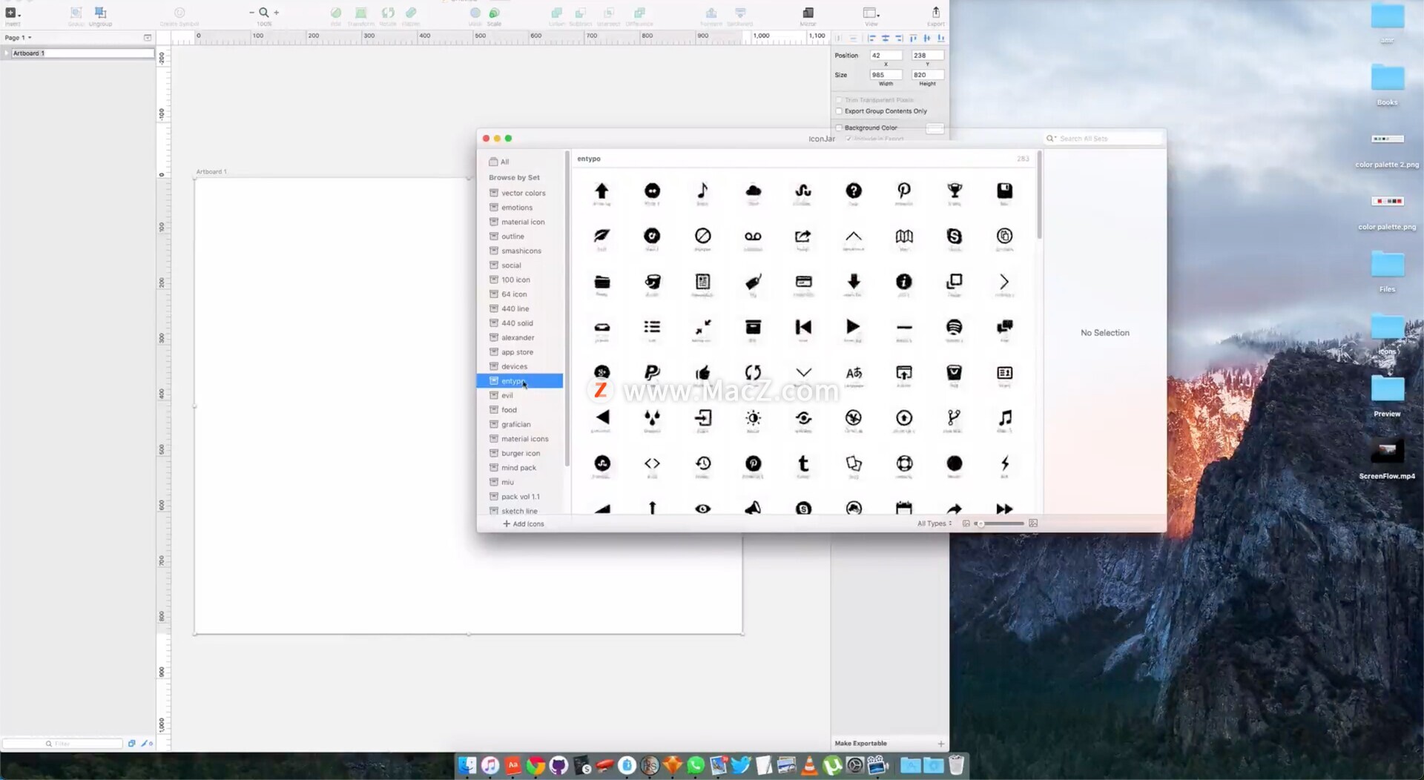Open ScreenFlow.mp4 file on desktop

[1387, 459]
